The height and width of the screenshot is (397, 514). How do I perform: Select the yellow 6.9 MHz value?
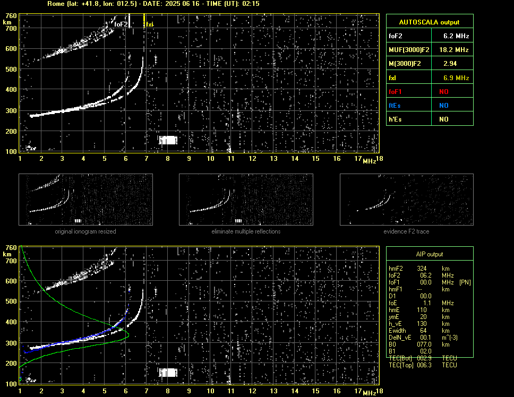[456, 78]
